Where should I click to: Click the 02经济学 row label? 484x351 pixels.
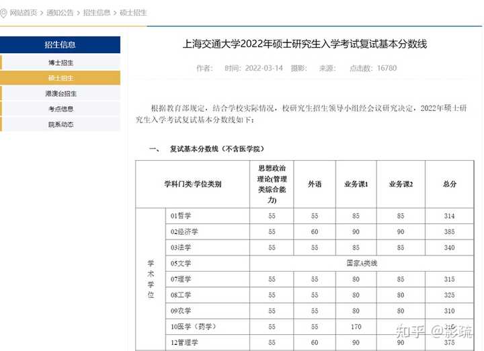tap(184, 231)
